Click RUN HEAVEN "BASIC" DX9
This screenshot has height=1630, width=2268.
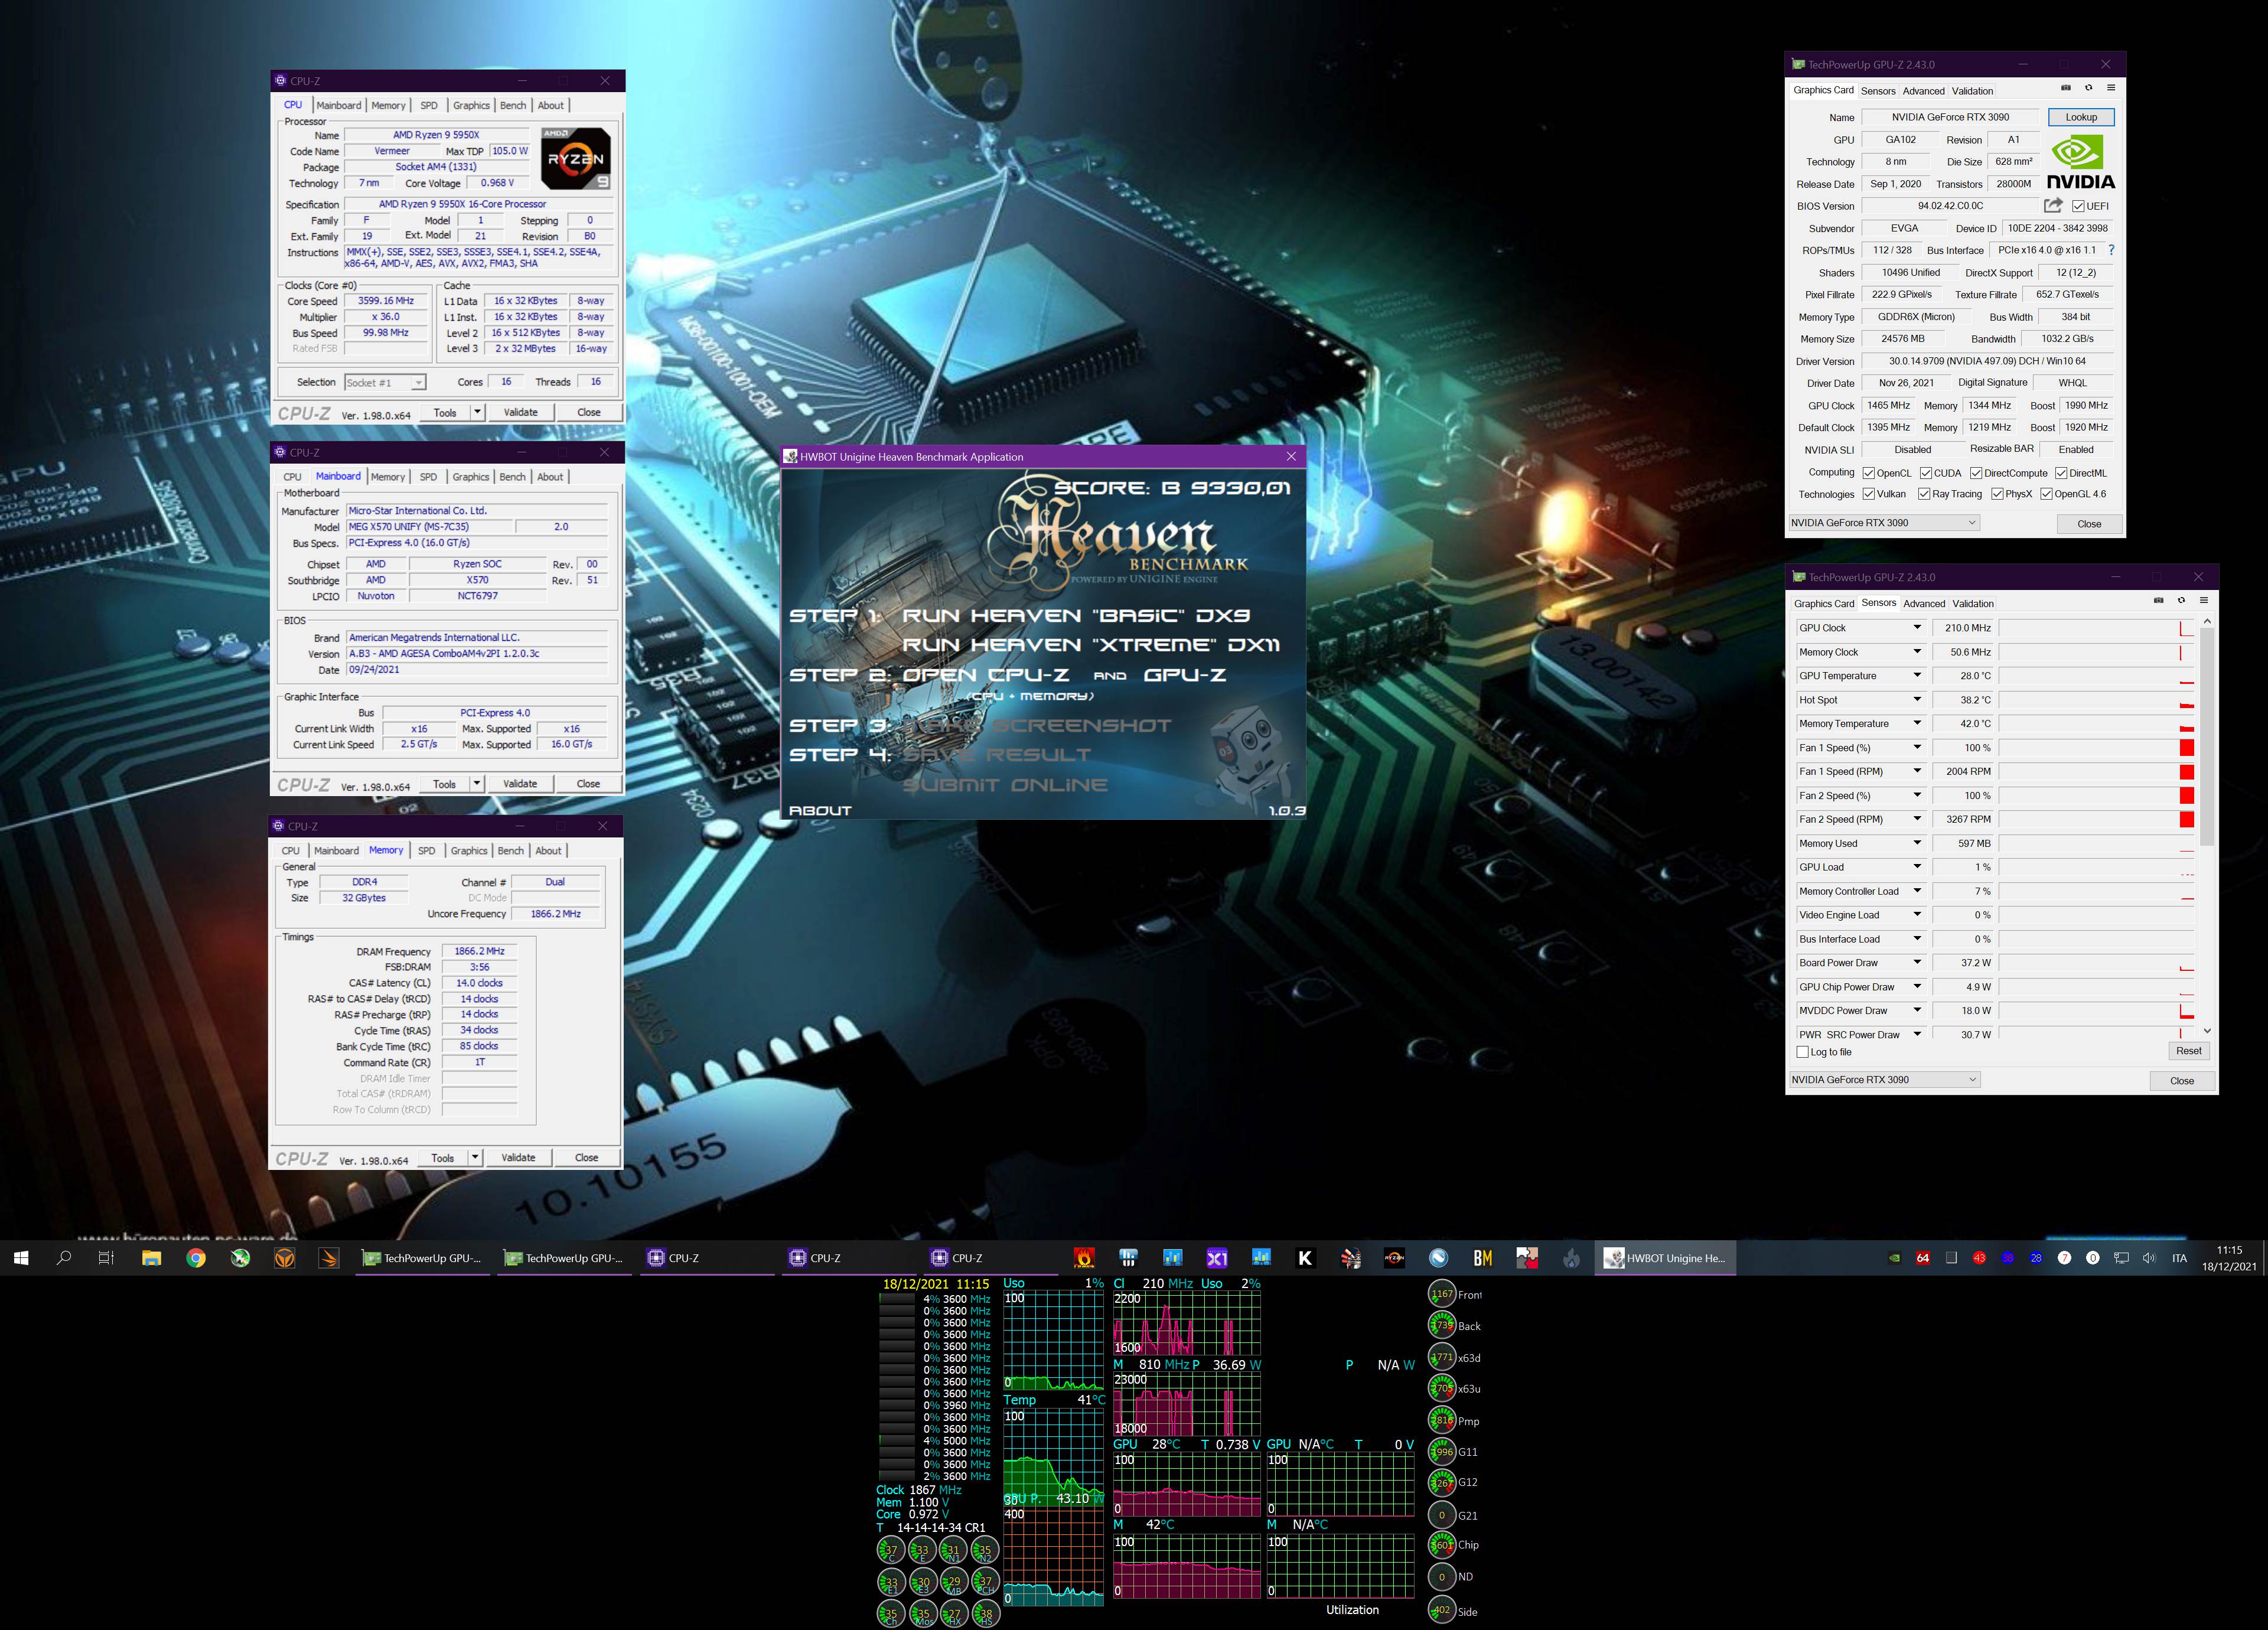pos(1076,616)
